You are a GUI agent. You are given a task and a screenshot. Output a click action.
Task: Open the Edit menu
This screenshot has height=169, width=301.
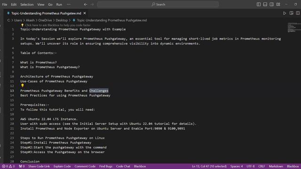pyautogui.click(x=14, y=4)
